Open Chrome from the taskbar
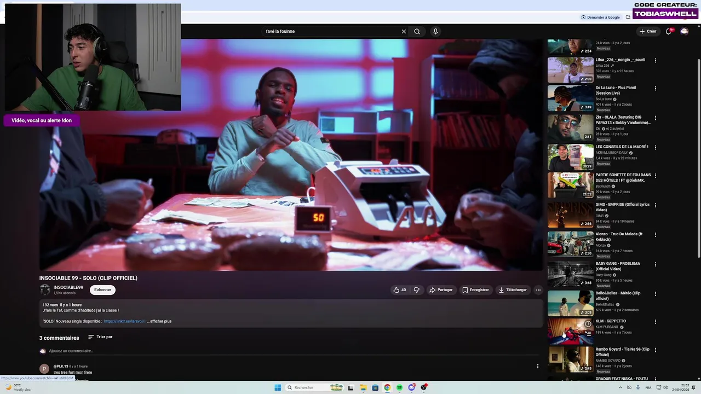Screen dimensions: 701x394 click(x=387, y=387)
